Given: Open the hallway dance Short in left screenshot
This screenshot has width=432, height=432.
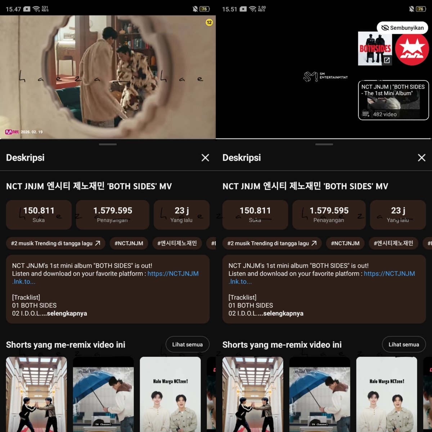Looking at the screenshot, I should coord(36,394).
